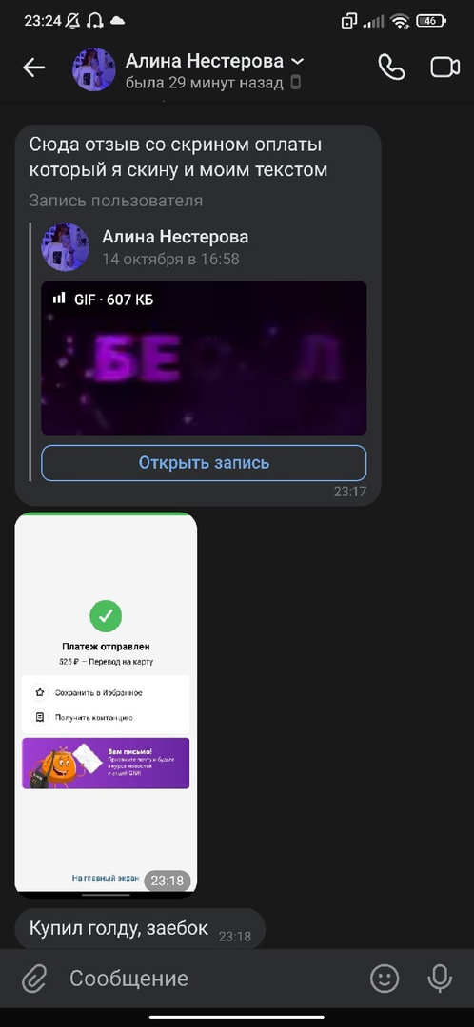Play the GIF 607 КБ preview

point(204,358)
